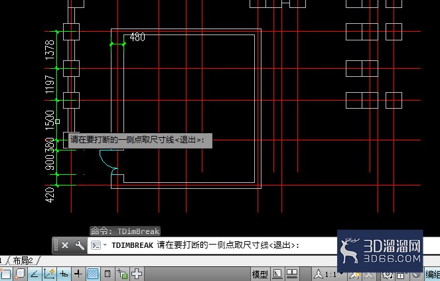This screenshot has width=440, height=281.
Task: Pick the 1197 dimension text
Action: (x=50, y=85)
